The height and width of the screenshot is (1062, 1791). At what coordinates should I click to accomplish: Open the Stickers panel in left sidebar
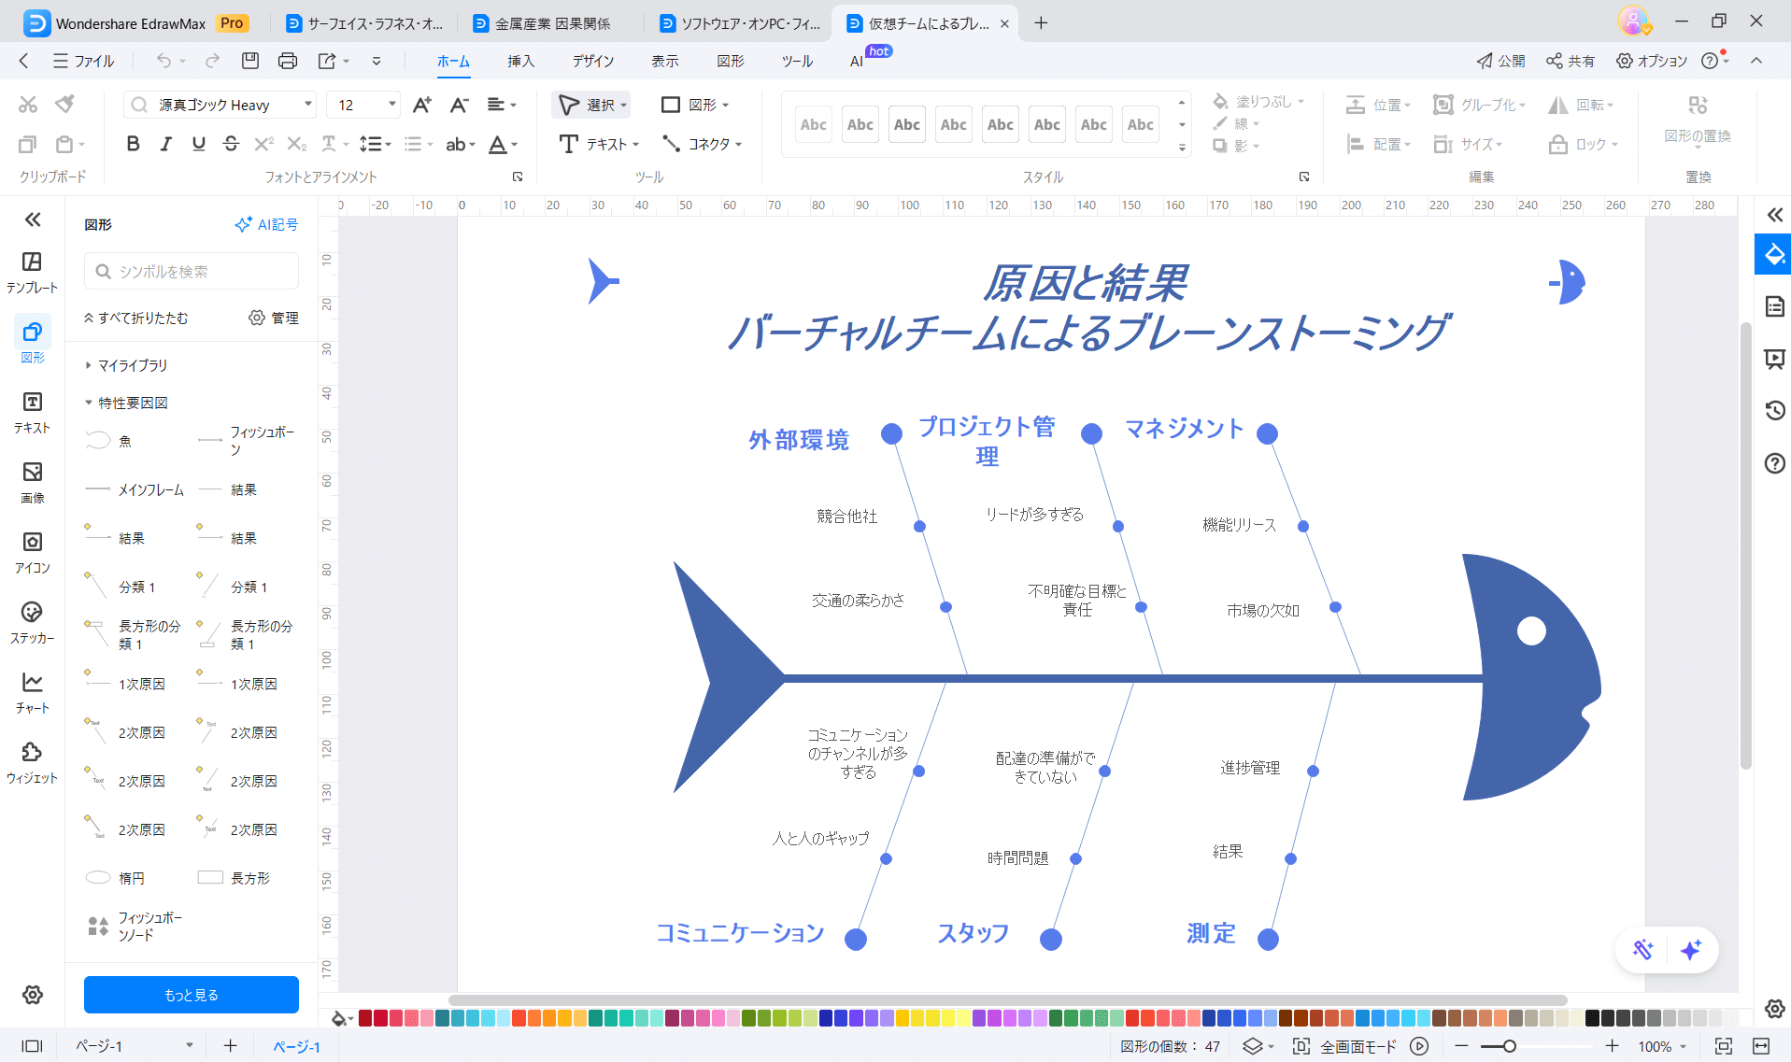pyautogui.click(x=32, y=622)
